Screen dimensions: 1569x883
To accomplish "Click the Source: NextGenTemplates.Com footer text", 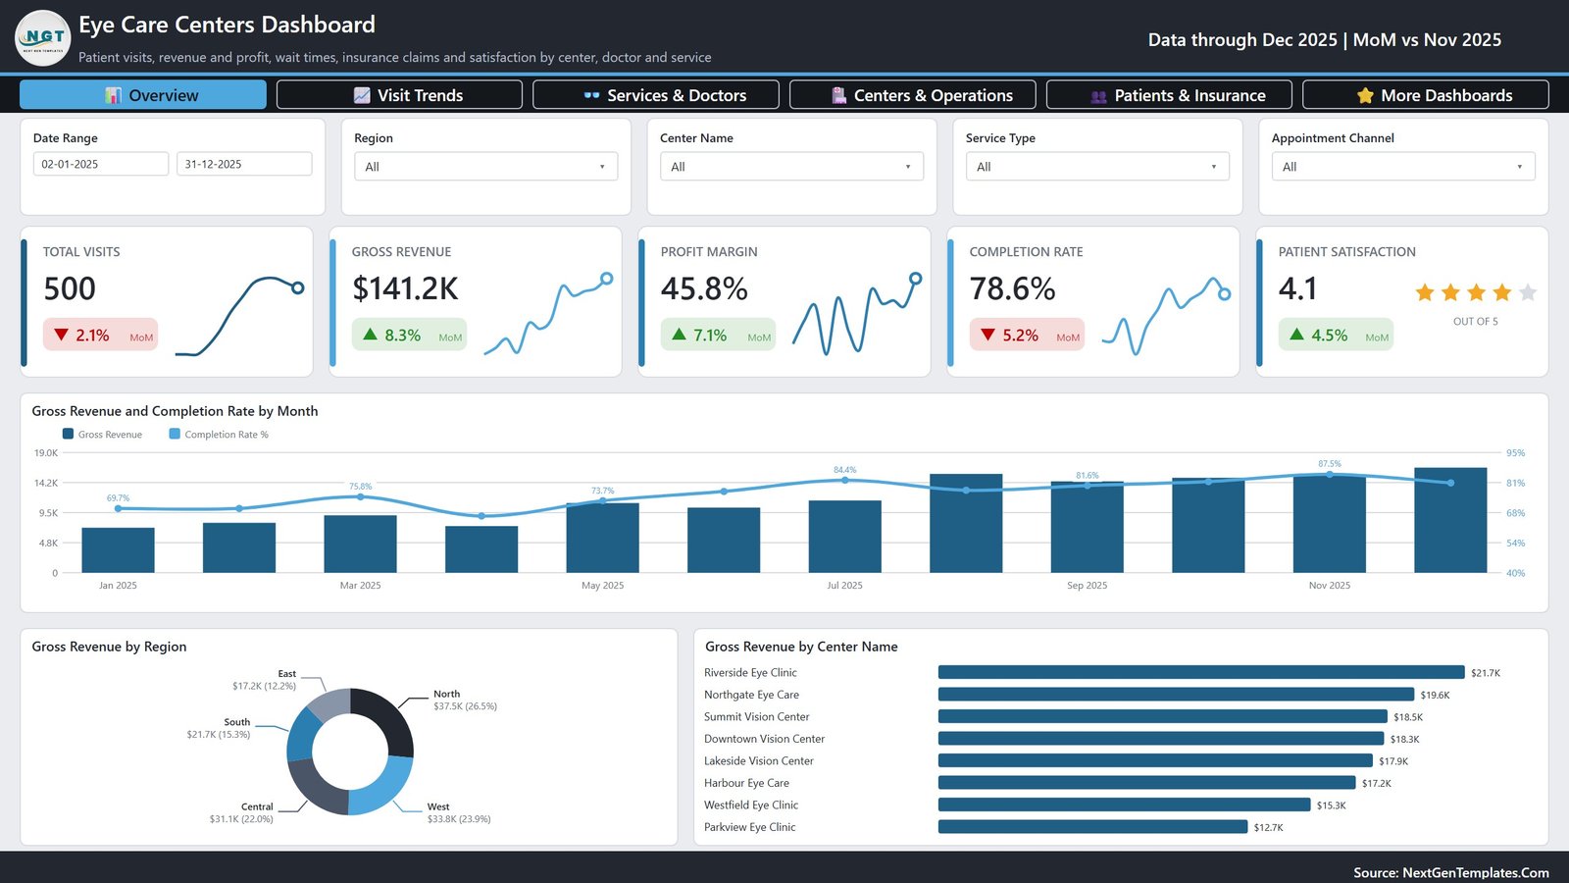I will [1451, 872].
